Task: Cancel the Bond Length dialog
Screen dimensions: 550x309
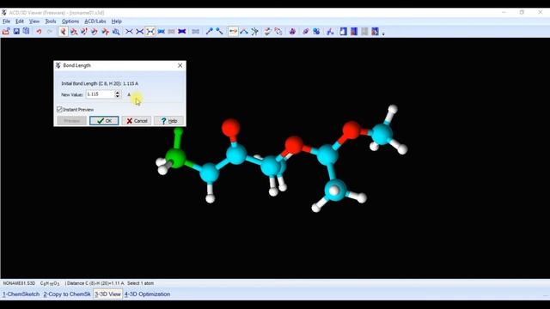Action: (137, 120)
